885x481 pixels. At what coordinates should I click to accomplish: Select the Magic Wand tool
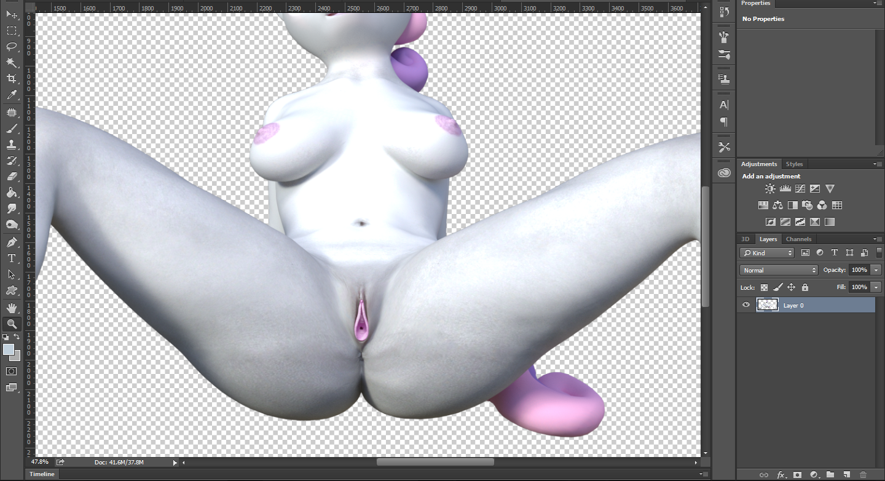click(12, 63)
